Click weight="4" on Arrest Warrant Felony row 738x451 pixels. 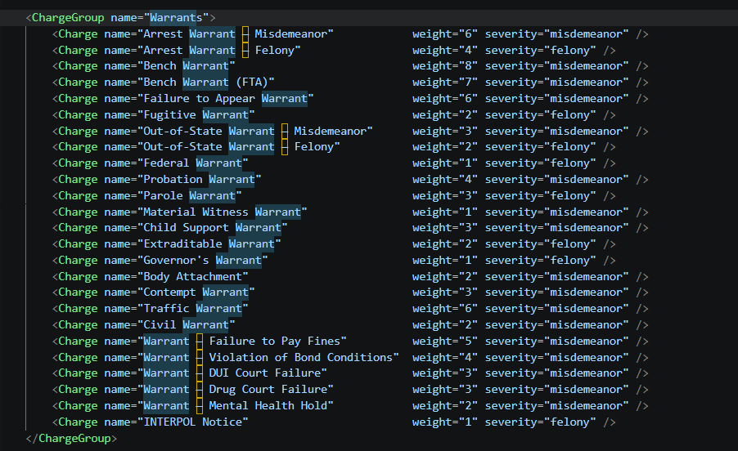[445, 51]
